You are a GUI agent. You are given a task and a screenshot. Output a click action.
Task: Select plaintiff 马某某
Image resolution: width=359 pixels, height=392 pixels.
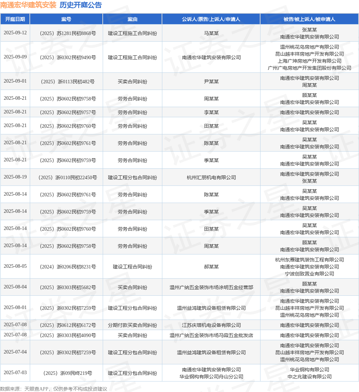pyautogui.click(x=211, y=33)
